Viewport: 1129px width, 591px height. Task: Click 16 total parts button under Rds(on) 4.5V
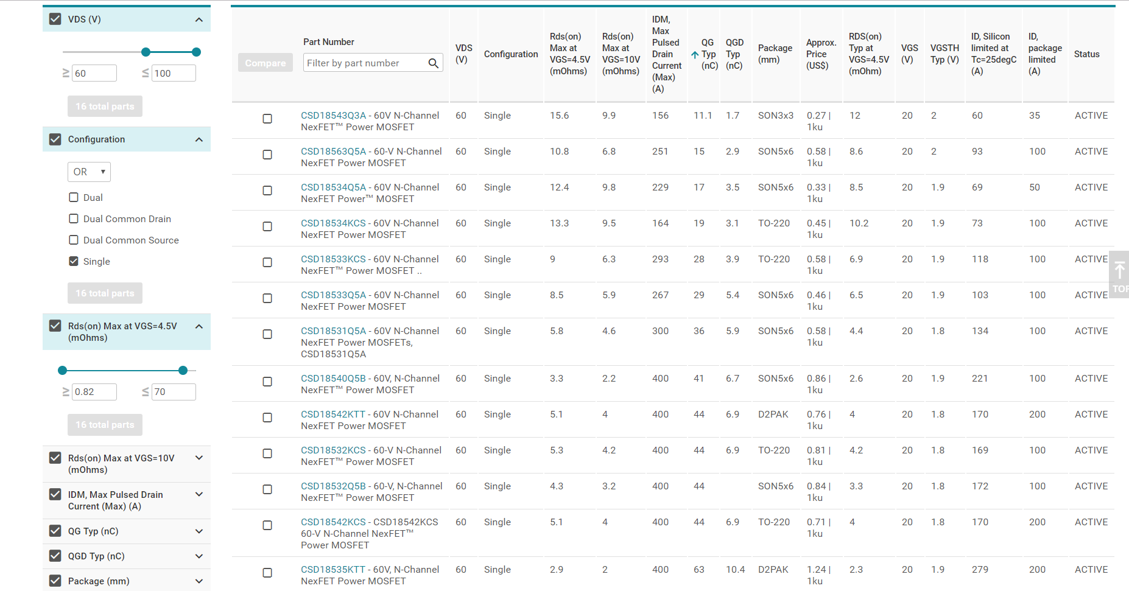[105, 424]
